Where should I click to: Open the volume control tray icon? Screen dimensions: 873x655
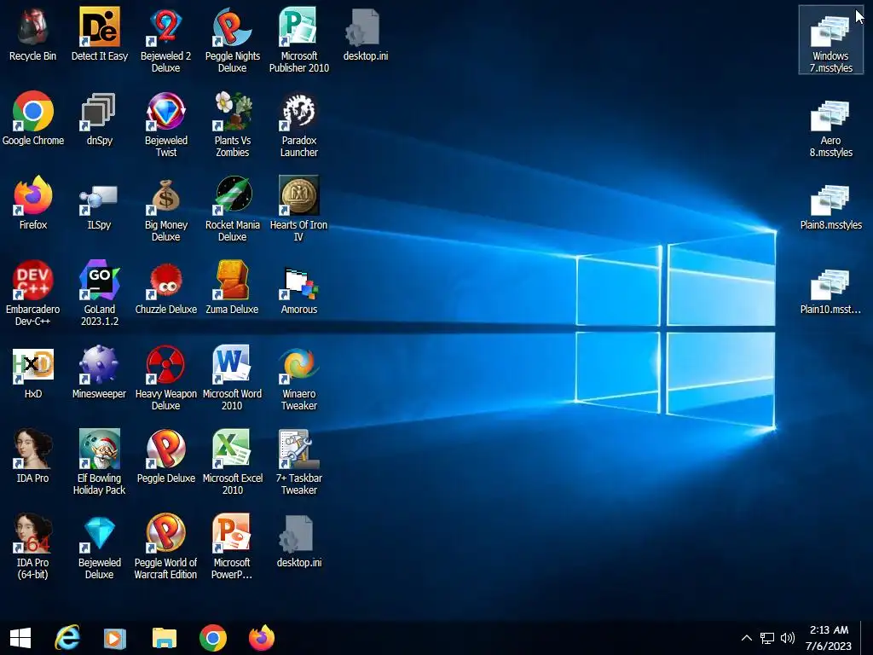click(788, 638)
